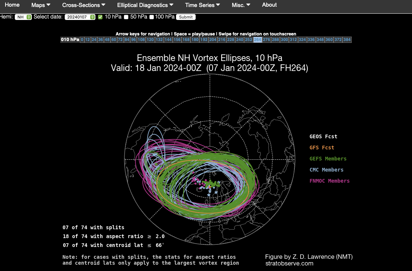Viewport: 412px width, 271px height.
Task: Expand the Time Series menu
Action: pos(202,5)
